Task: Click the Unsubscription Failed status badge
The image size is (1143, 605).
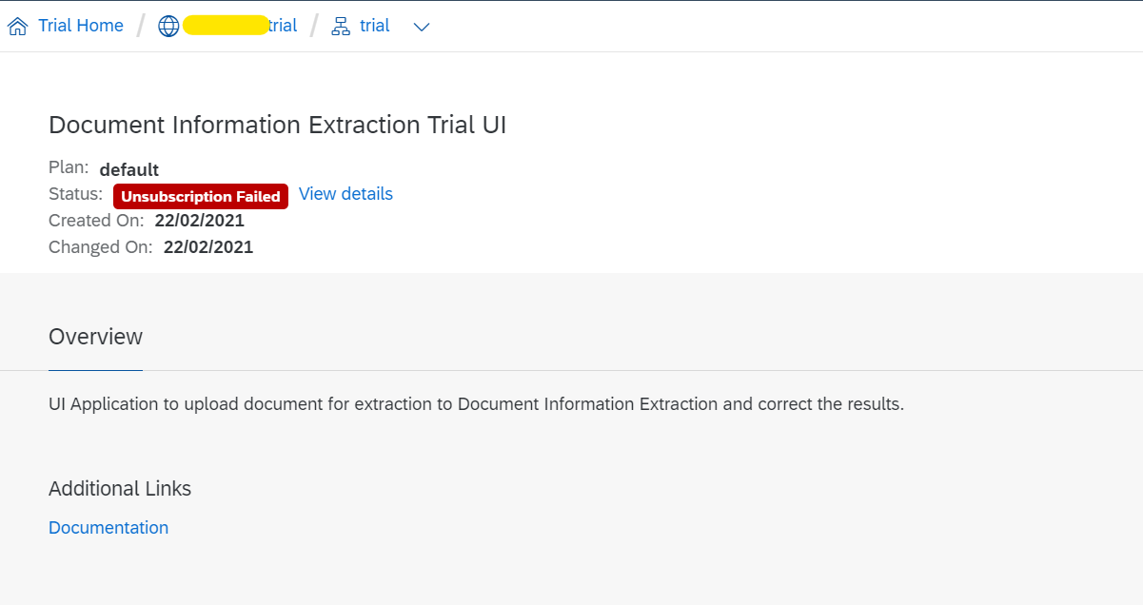Action: pos(201,196)
